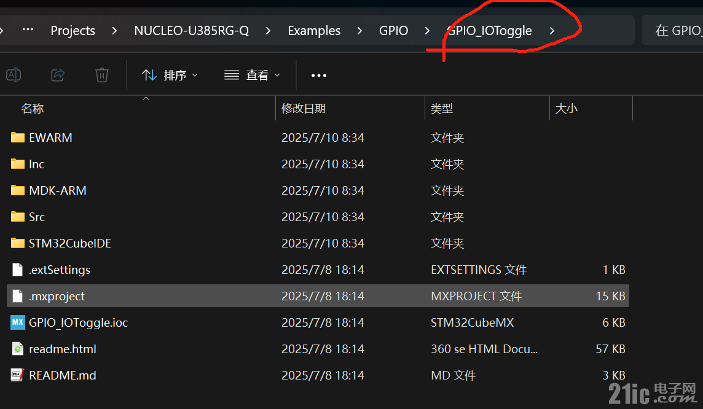Click the 6 KB size cell
703x409 pixels.
[614, 322]
